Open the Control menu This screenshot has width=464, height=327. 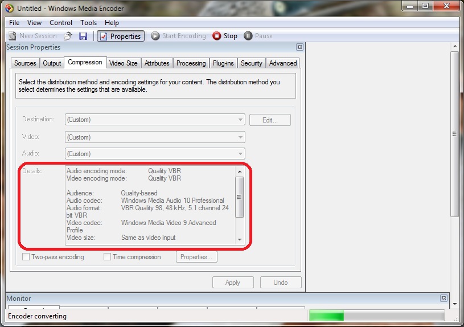click(61, 23)
